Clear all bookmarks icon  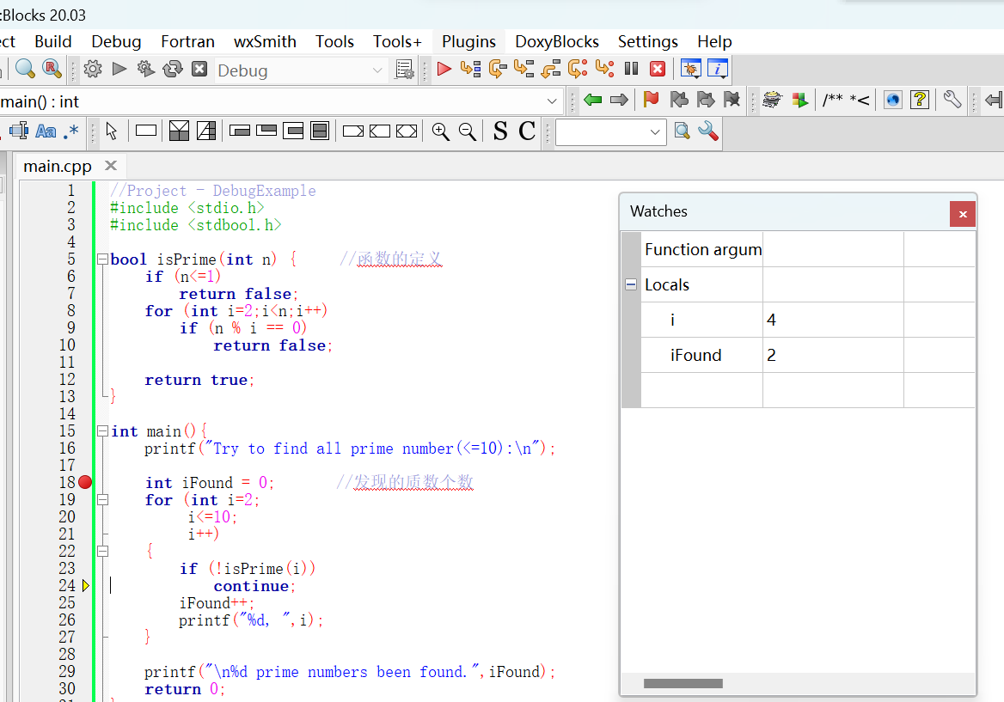pyautogui.click(x=732, y=99)
